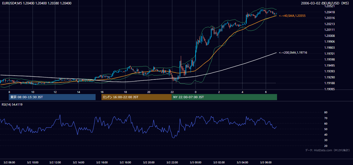Click the 40 SMA 1.20355 label
This screenshot has width=353, height=165.
tap(292, 16)
